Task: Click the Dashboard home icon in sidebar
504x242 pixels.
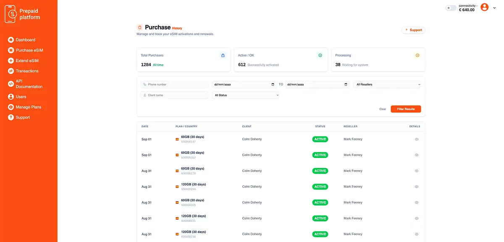Action: click(x=11, y=40)
